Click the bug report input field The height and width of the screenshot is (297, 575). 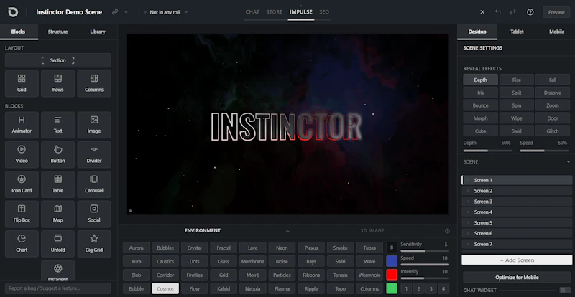(x=58, y=288)
